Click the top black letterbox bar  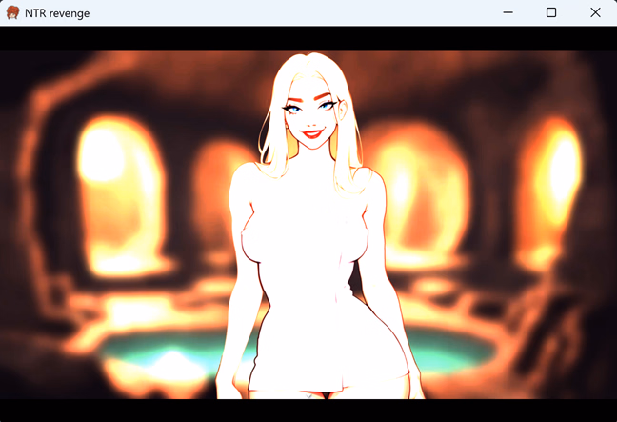click(x=143, y=39)
